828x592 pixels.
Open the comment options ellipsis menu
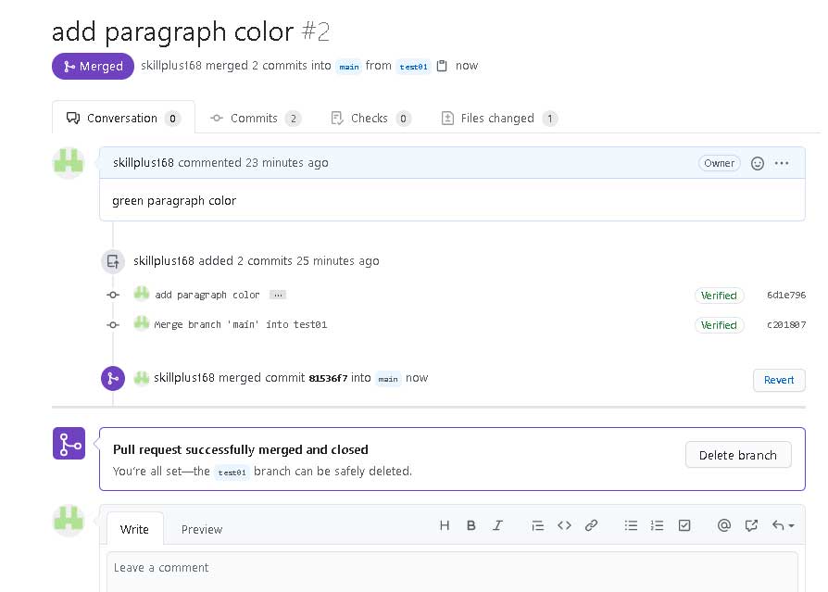[x=782, y=163]
